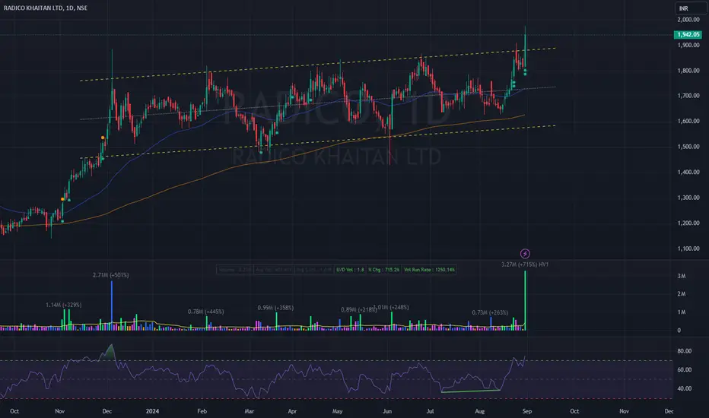The image size is (709, 418).
Task: Click the 1,942.05 current price label
Action: [x=688, y=34]
